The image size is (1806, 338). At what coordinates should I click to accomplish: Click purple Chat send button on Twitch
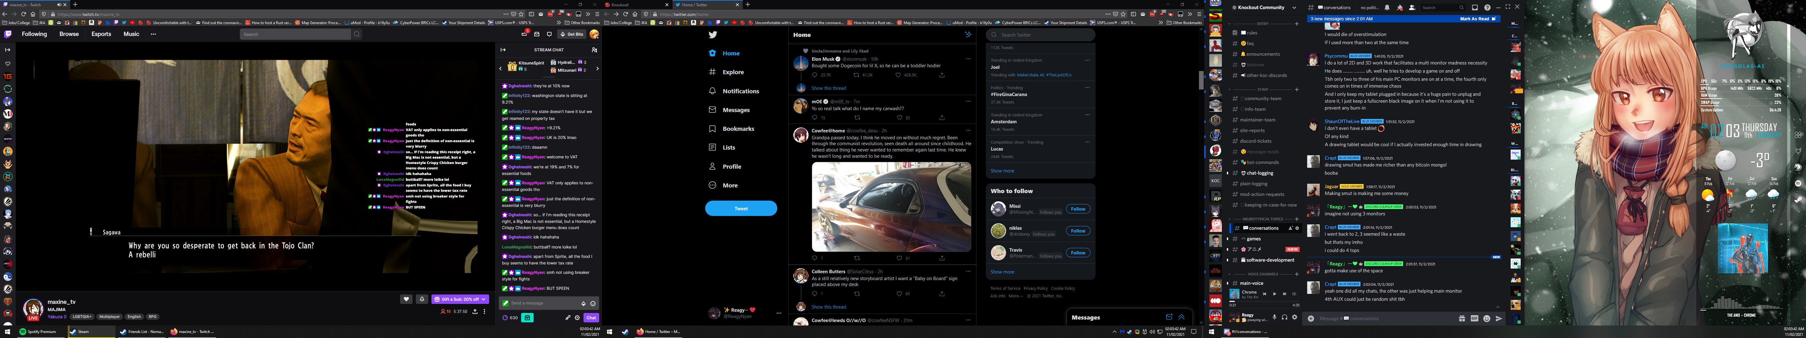click(591, 318)
